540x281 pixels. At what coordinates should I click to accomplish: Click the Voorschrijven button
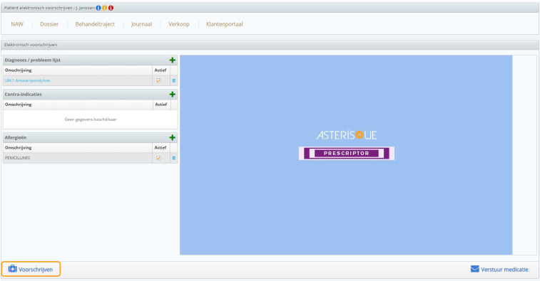tap(31, 270)
